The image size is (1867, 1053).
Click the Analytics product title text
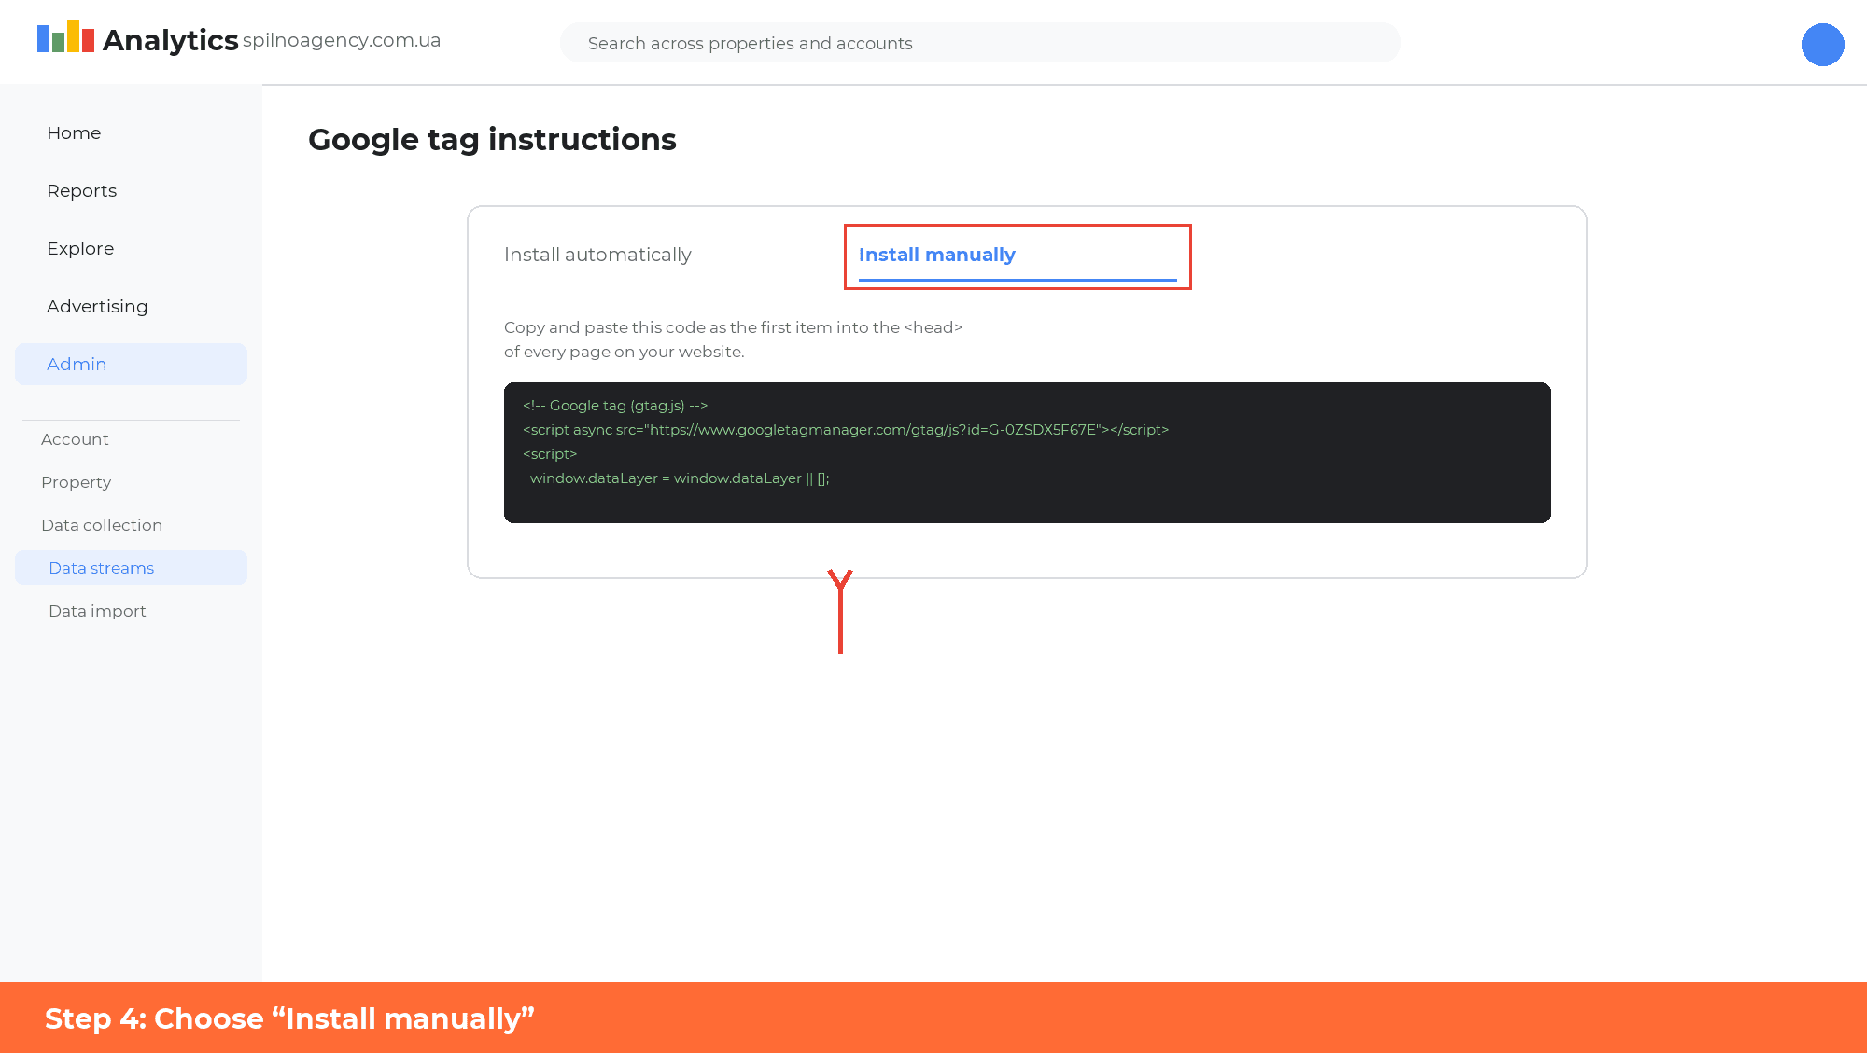[170, 40]
